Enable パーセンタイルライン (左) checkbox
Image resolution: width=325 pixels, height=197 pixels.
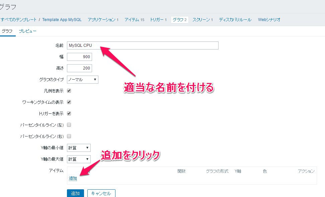[69, 125]
